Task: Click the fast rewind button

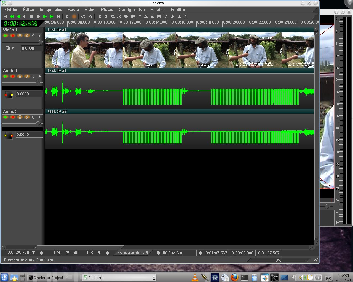Action: point(12,17)
